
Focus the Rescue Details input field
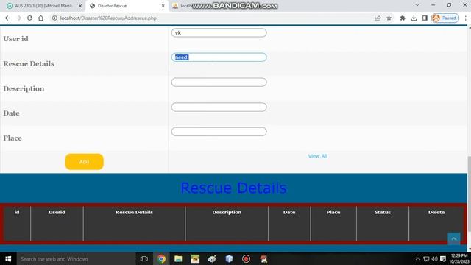click(x=219, y=57)
